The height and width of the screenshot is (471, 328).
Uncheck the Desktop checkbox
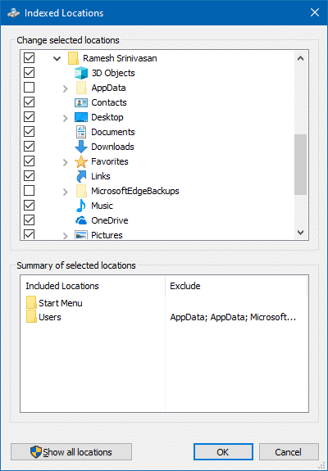coord(30,117)
